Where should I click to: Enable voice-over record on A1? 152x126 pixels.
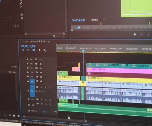coord(50,88)
